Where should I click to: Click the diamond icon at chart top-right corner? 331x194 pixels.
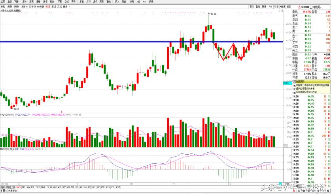click(x=279, y=11)
